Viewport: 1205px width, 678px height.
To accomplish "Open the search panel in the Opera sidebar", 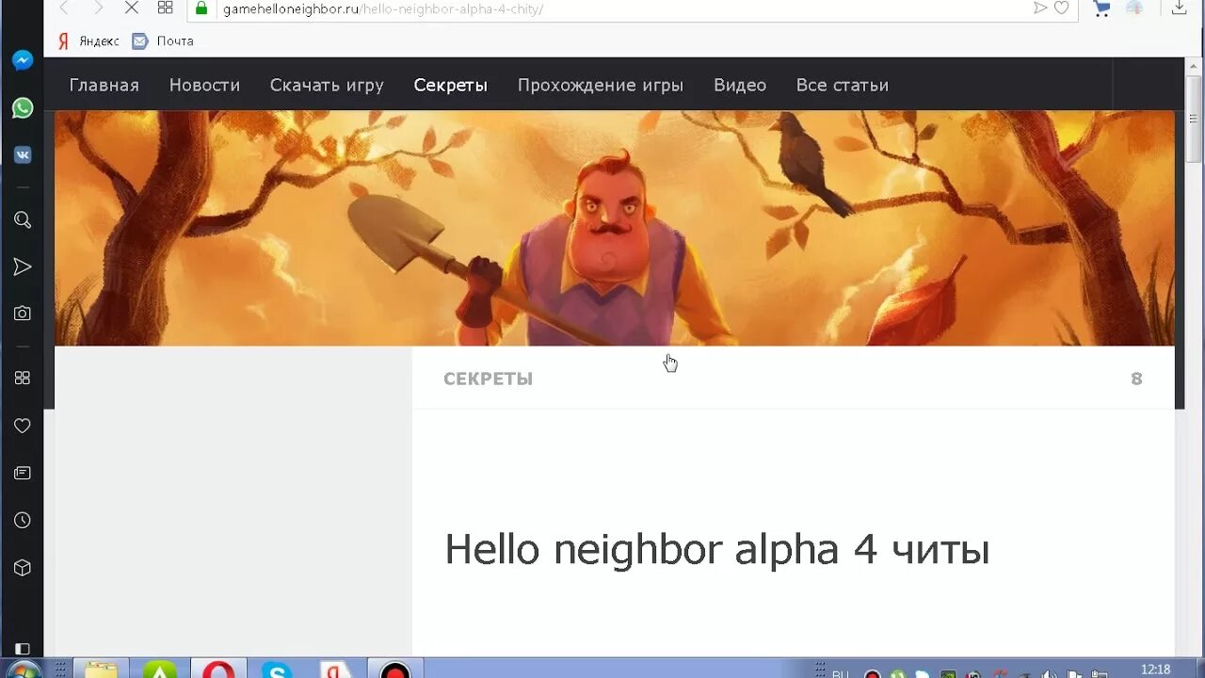I will point(23,220).
